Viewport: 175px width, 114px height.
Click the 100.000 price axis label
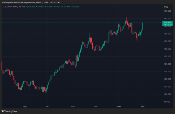click(167, 94)
